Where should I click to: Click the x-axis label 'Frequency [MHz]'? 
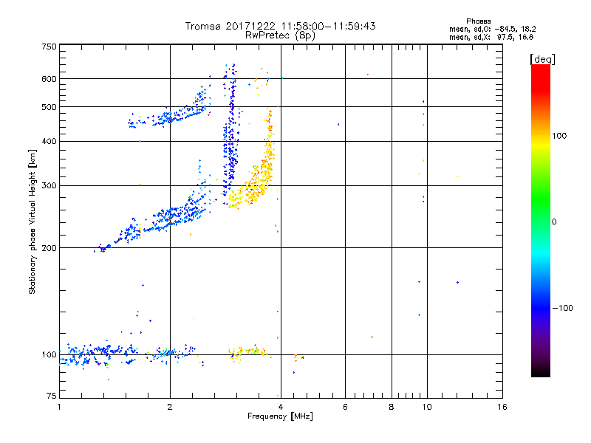[x=280, y=416]
